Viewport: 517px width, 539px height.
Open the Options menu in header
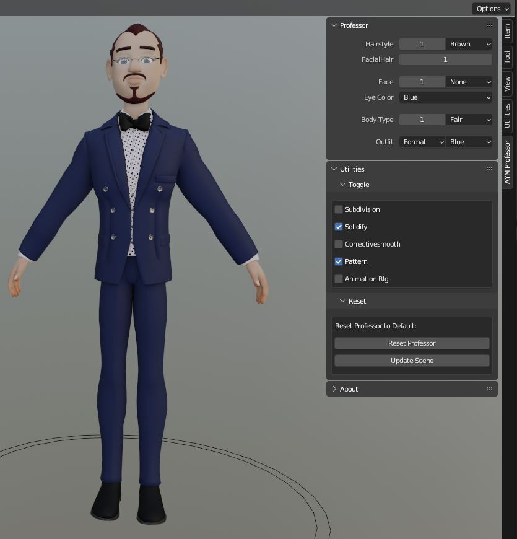(492, 9)
